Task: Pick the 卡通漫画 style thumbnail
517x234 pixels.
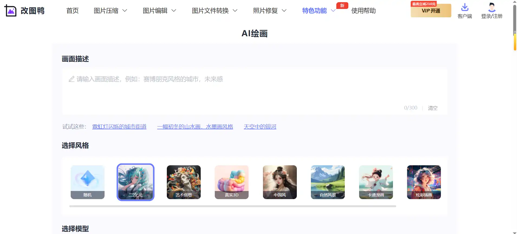Action: click(376, 182)
